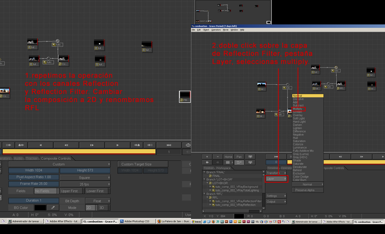Toggle the loop playback icon
Screen dimensions: 385x234
point(188,145)
